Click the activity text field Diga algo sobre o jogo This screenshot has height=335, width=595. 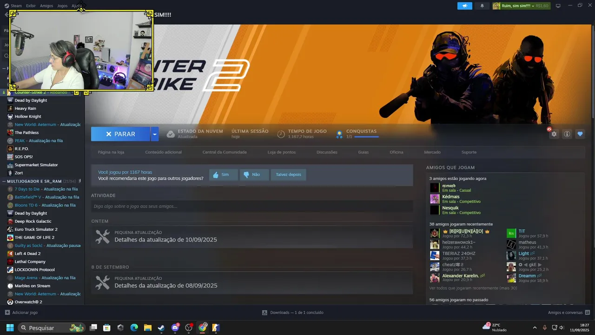[x=252, y=206]
